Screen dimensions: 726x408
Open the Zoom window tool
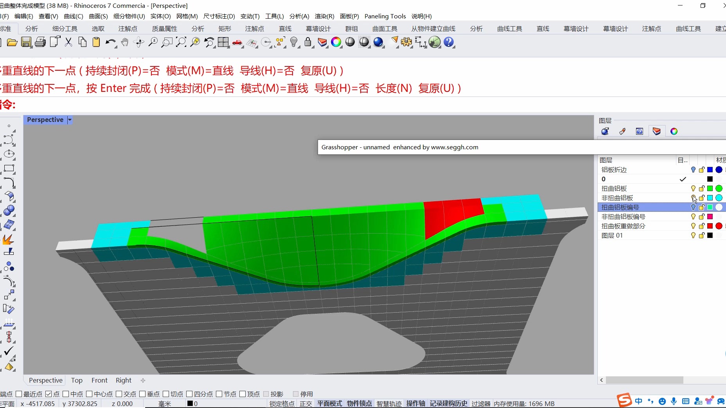(x=167, y=42)
